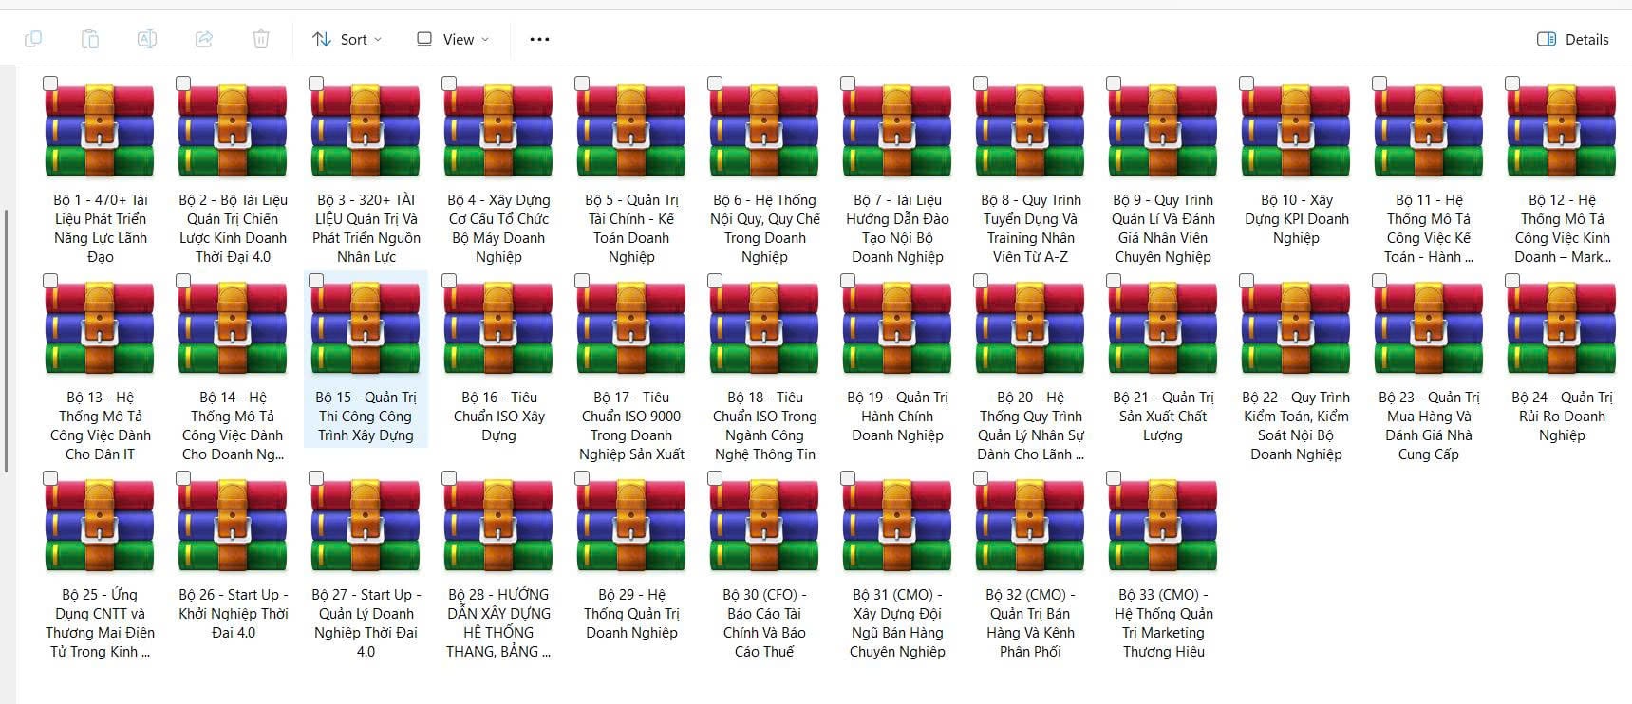The height and width of the screenshot is (704, 1632).
Task: Open the Bộ 1 - 470+ Tài Liệu archive icon
Action: point(100,130)
